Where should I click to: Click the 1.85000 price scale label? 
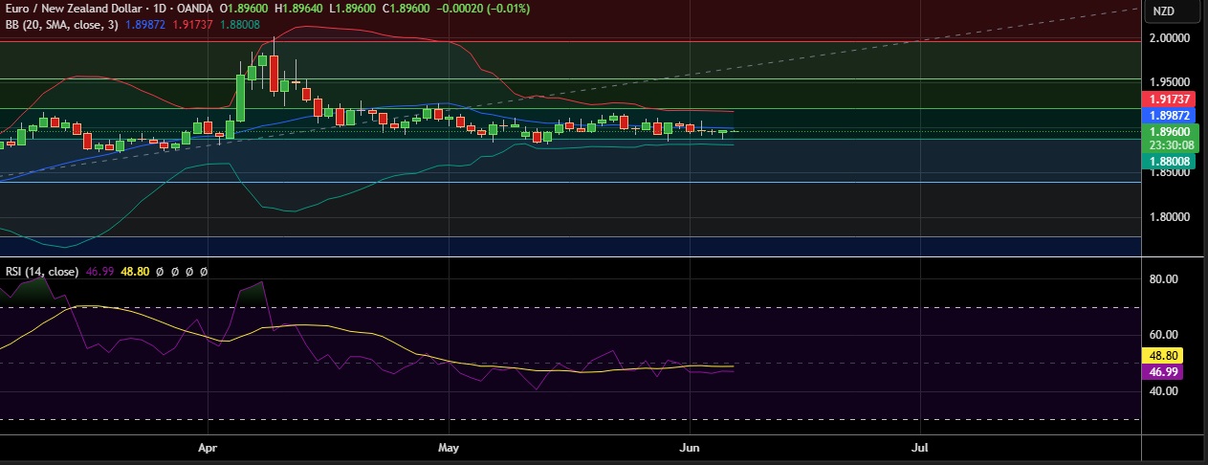tap(1169, 173)
